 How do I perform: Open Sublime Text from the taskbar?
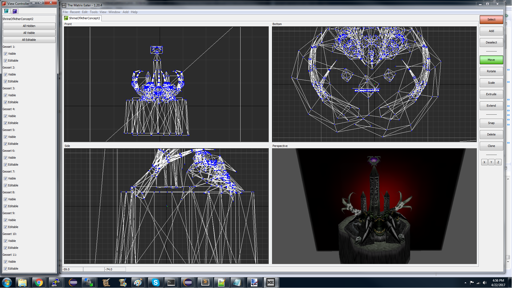(205, 282)
